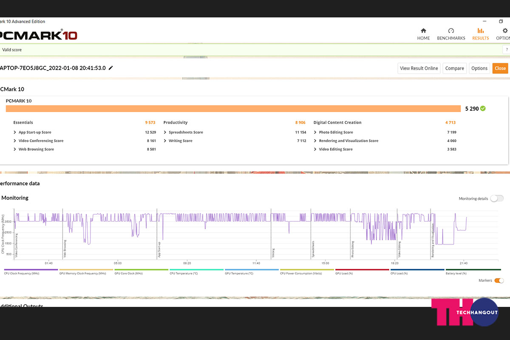Viewport: 510px width, 340px height.
Task: Click the Photo Editing marker on chart
Action: [353, 250]
